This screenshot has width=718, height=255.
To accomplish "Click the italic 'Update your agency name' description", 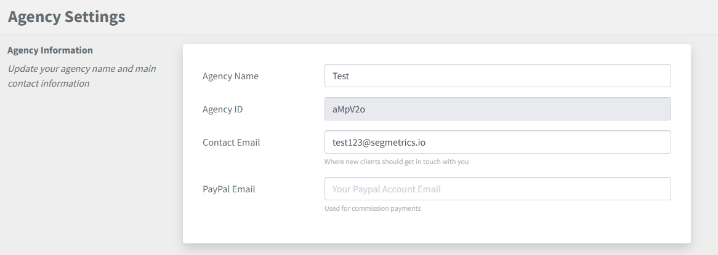I will point(81,68).
